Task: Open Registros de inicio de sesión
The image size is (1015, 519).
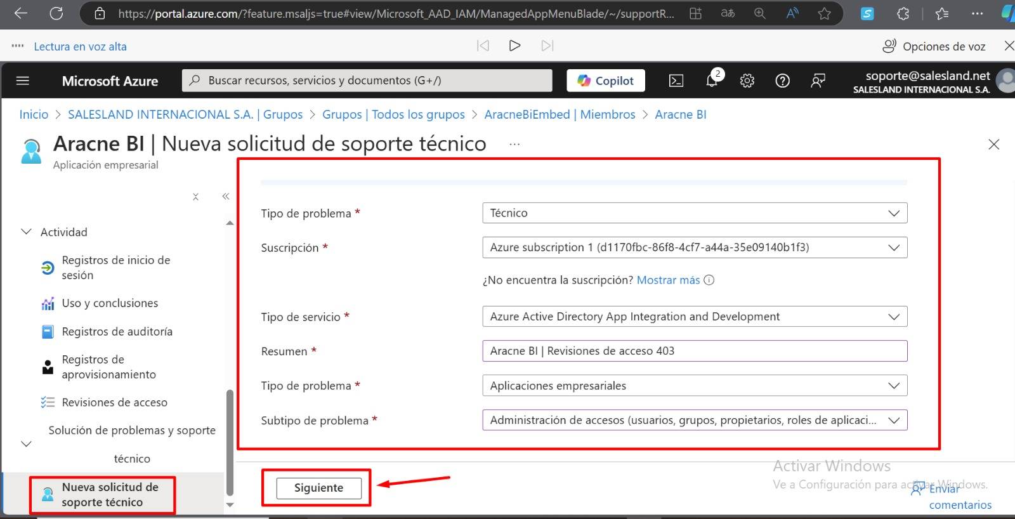Action: (116, 268)
